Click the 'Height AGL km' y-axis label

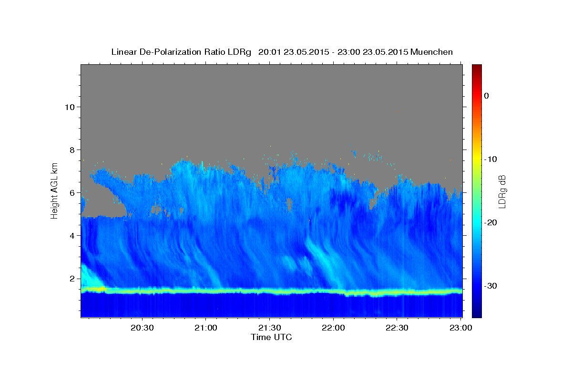click(55, 190)
